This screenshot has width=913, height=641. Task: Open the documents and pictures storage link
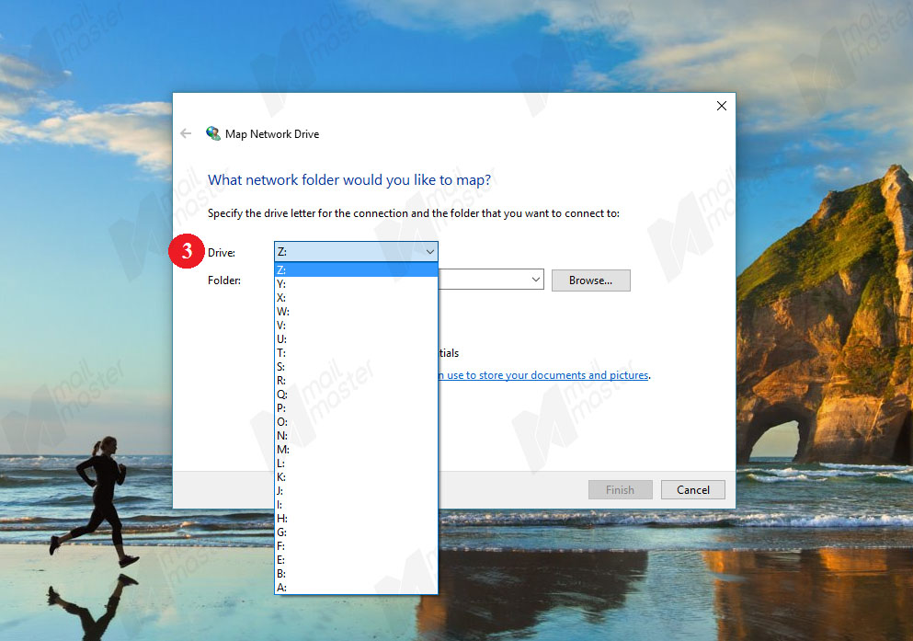point(543,375)
